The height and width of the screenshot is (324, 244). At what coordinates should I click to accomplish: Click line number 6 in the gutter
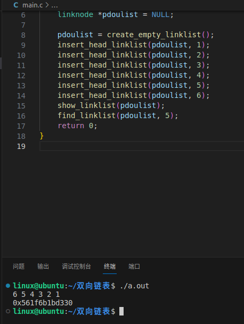click(x=23, y=15)
